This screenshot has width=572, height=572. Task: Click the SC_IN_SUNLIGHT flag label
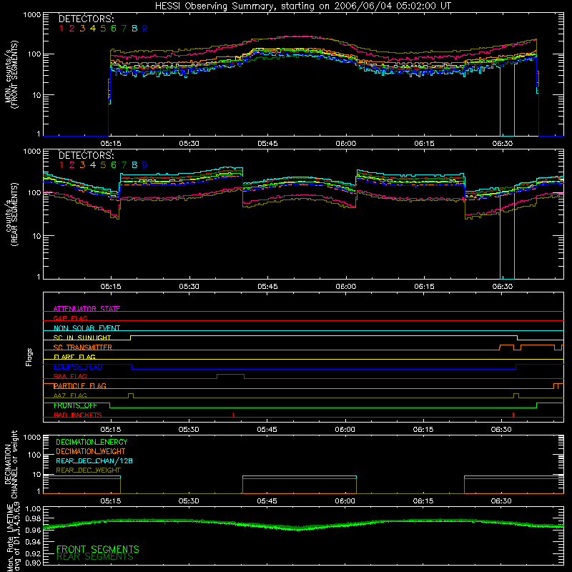coord(82,337)
